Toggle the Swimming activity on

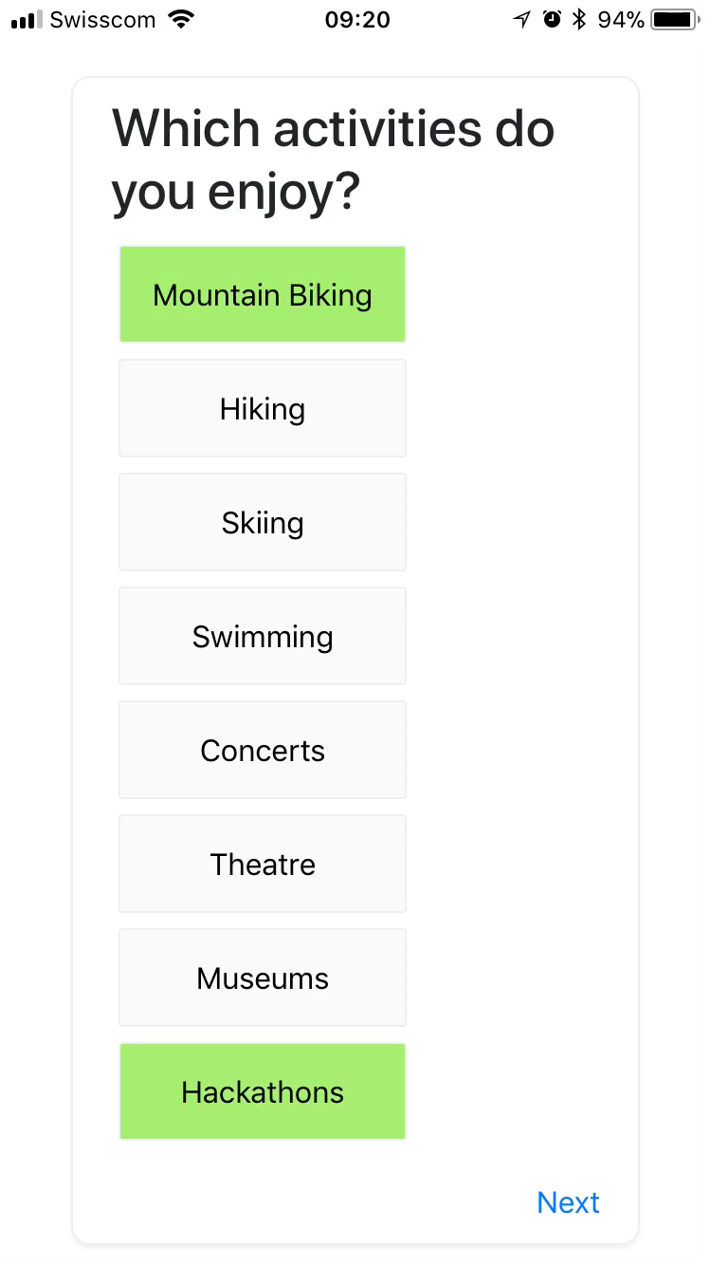coord(263,637)
